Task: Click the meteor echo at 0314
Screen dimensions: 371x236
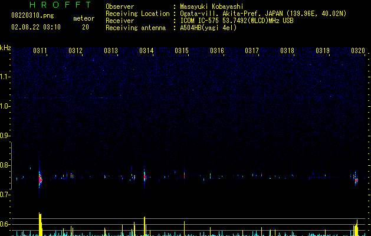Action: pos(145,176)
